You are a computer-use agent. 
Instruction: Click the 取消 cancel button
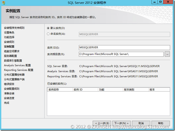[x=141, y=123]
